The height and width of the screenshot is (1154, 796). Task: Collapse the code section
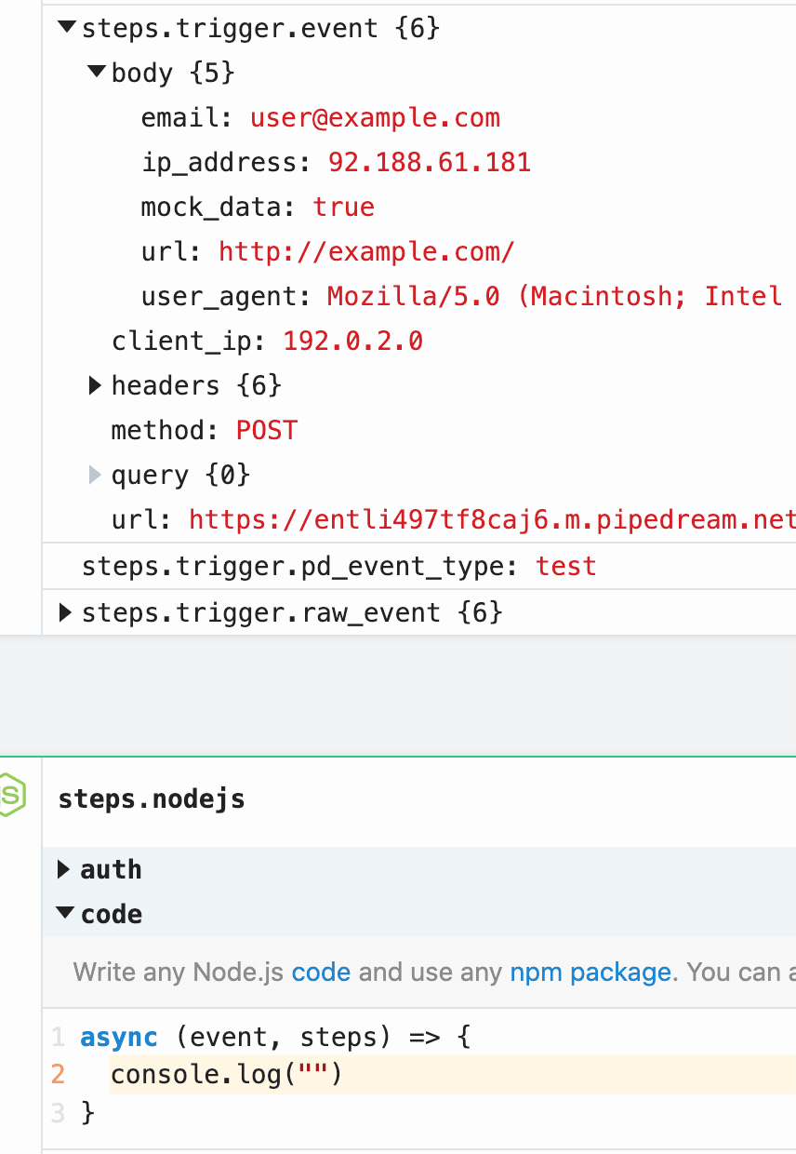click(64, 914)
